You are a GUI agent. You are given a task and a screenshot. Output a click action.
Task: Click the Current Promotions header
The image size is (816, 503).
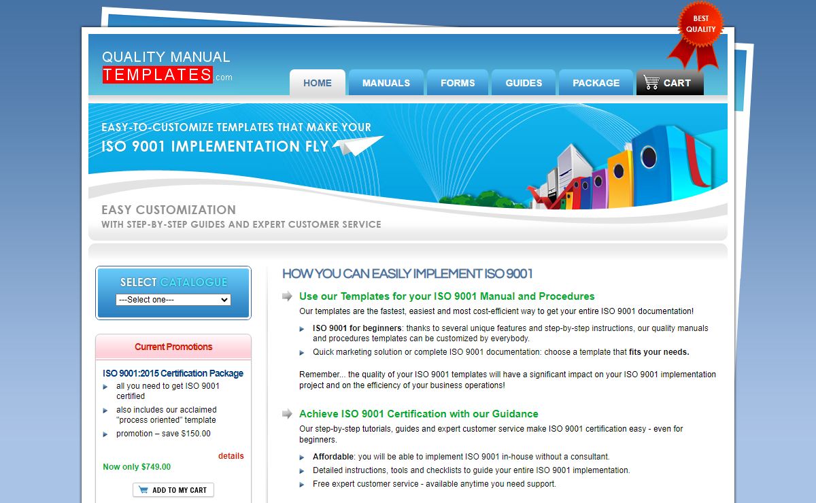(x=173, y=347)
